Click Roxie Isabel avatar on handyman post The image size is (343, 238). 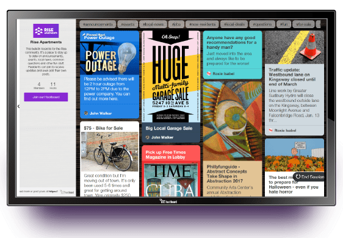click(x=209, y=73)
